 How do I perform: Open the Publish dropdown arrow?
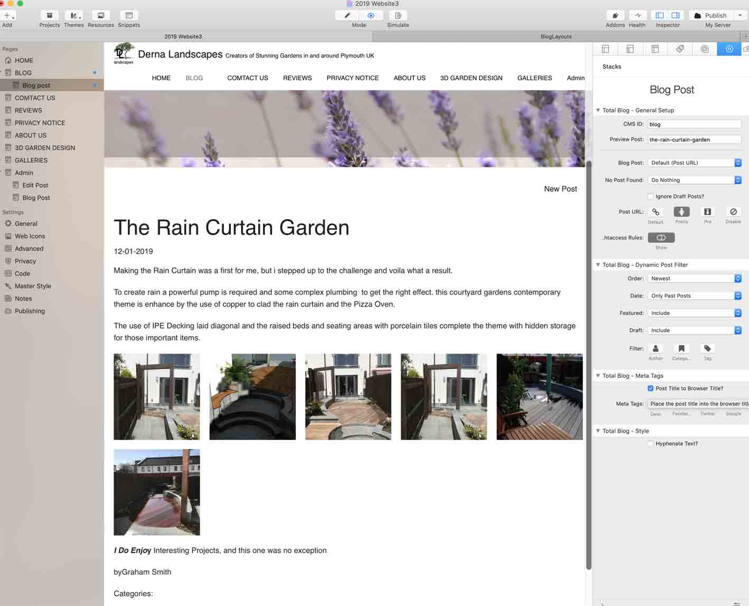740,15
